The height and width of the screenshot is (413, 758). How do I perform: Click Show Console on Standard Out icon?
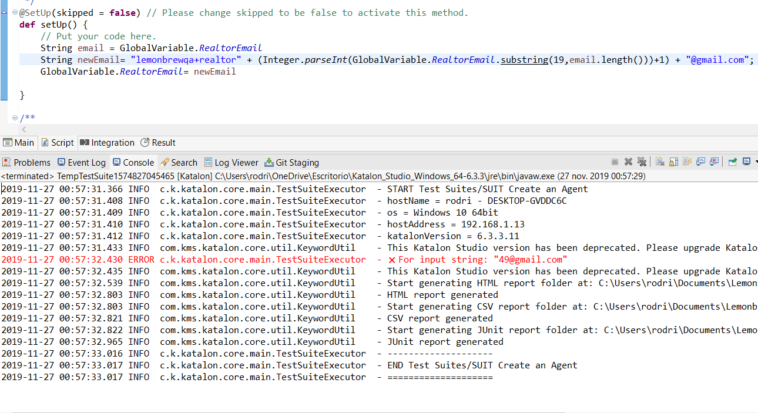701,162
